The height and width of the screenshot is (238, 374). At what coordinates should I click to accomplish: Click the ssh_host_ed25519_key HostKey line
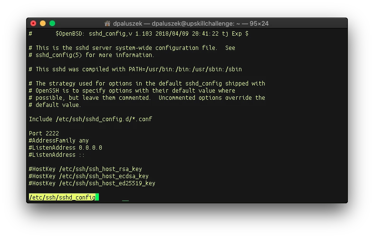(92, 183)
